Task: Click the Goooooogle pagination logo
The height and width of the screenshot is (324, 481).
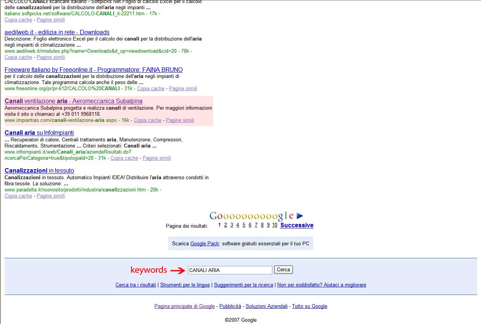Action: click(x=251, y=216)
